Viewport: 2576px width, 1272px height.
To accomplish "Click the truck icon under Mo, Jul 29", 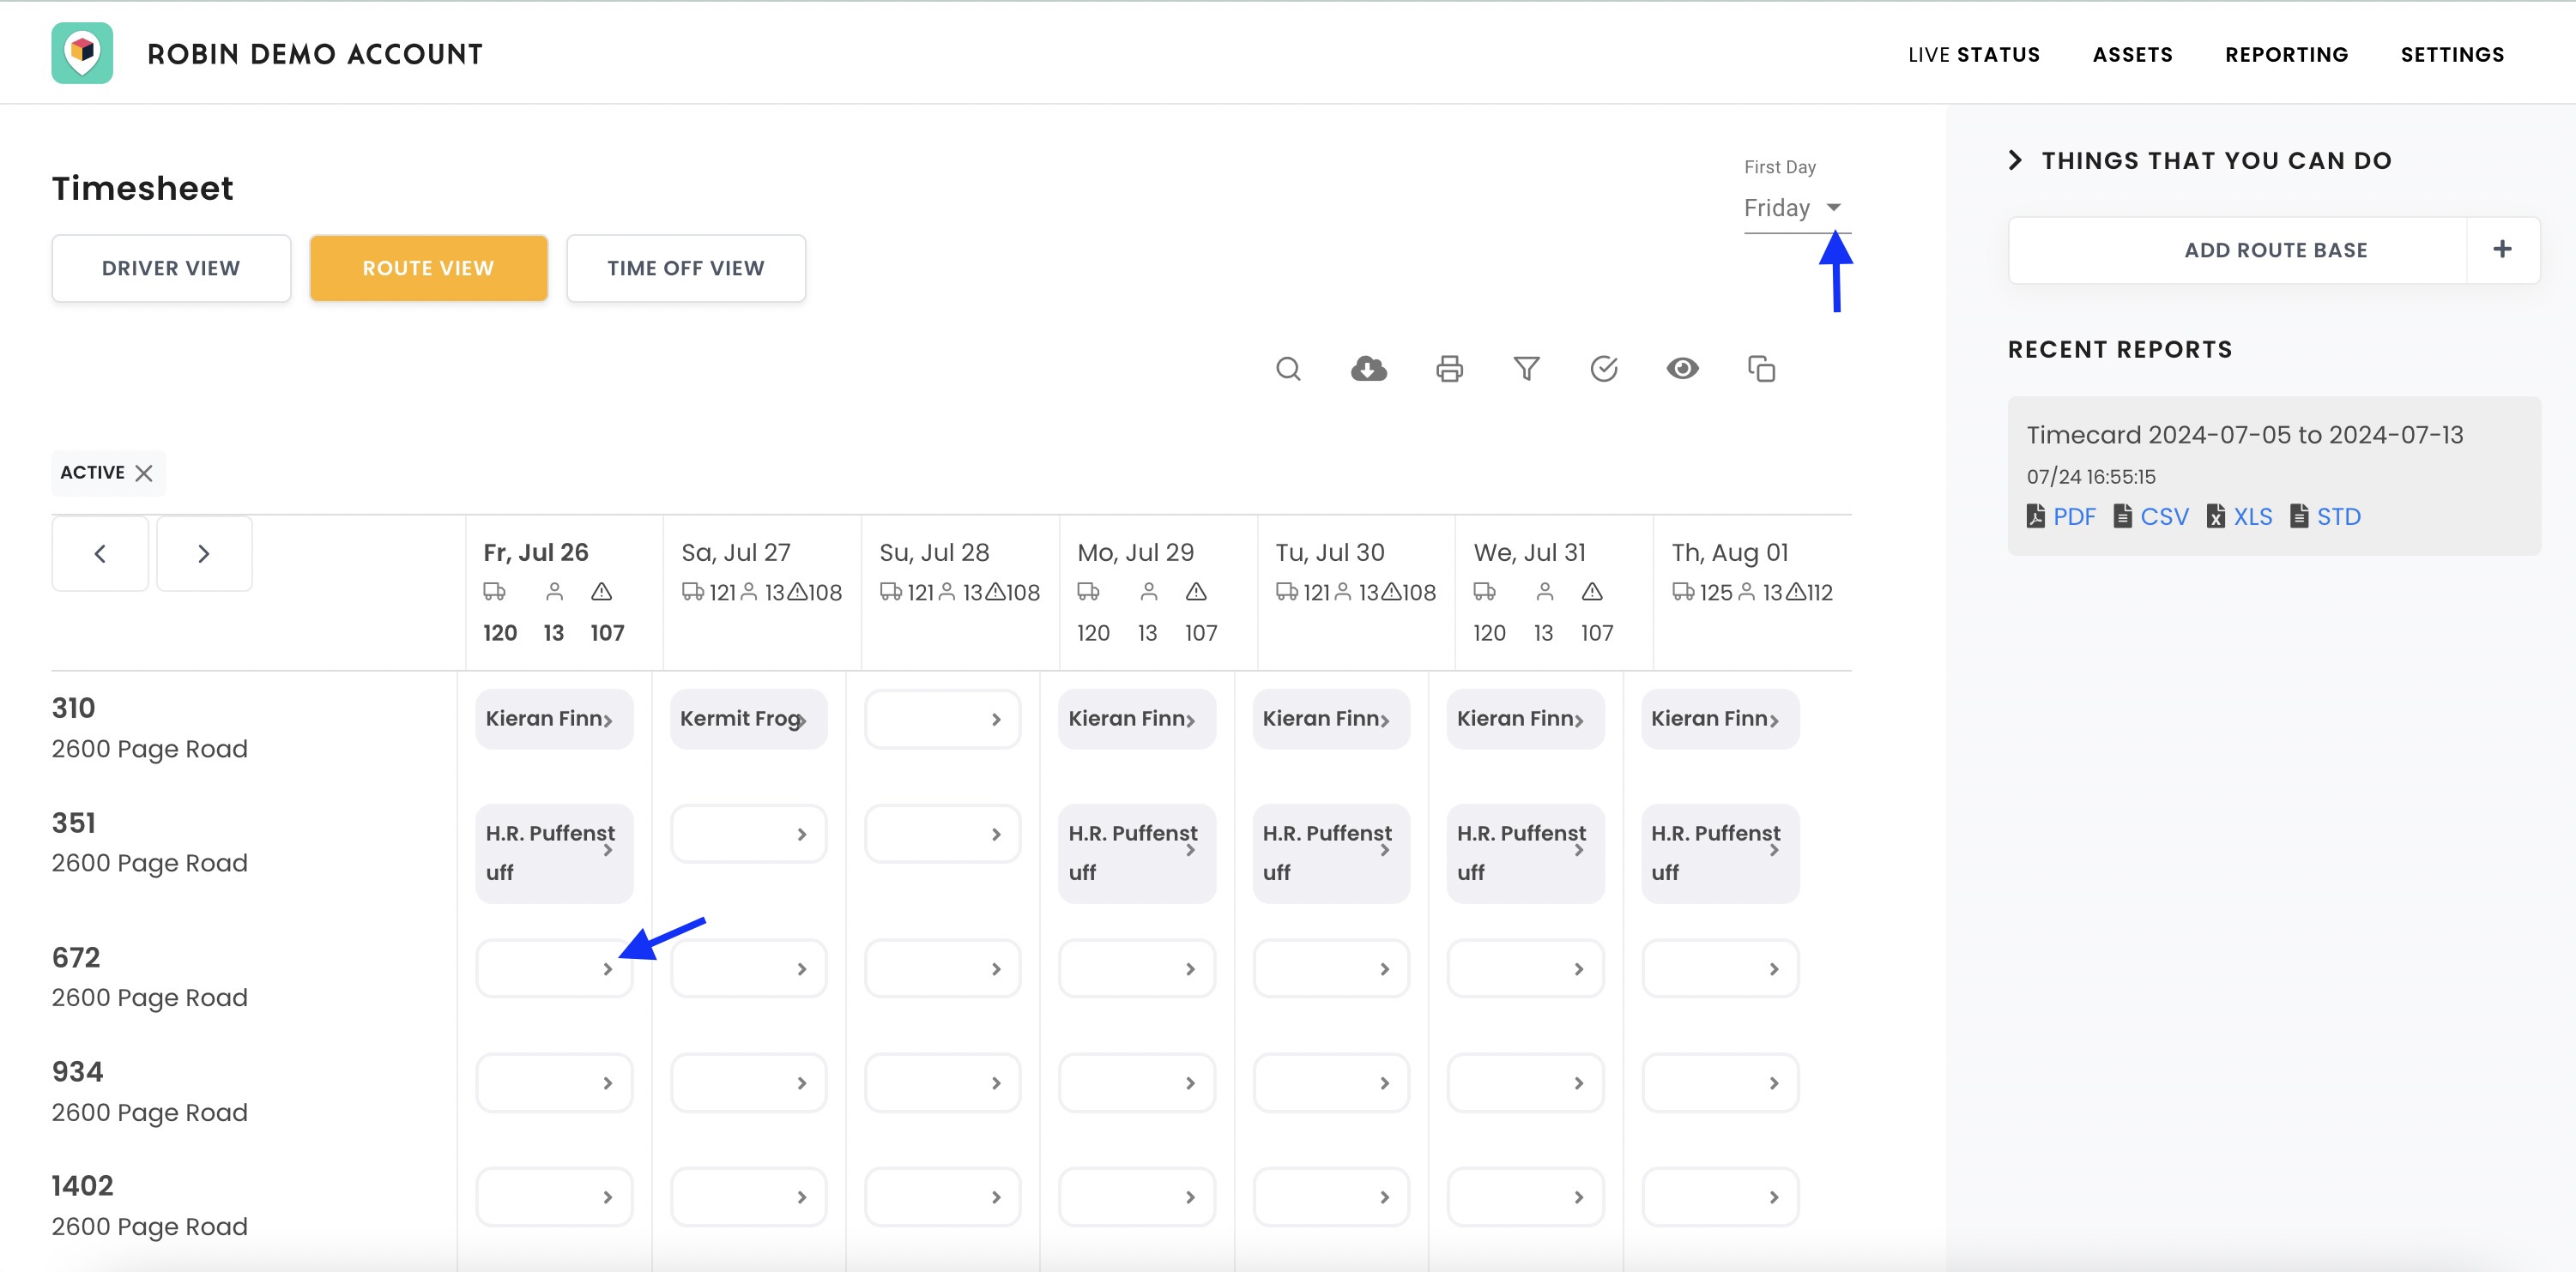I will coord(1088,592).
